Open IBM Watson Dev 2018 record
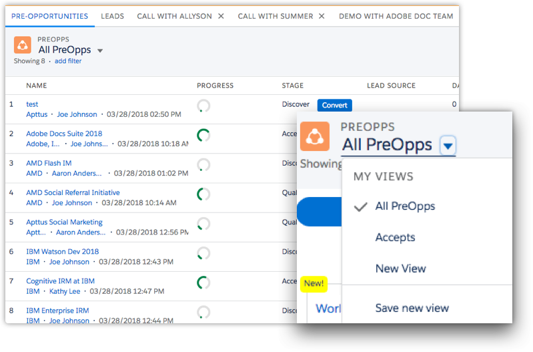533x352 pixels. 63,252
